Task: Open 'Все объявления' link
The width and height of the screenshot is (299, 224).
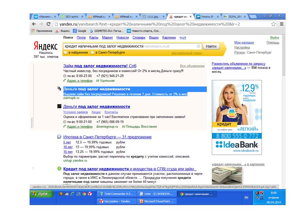Action: [192, 66]
